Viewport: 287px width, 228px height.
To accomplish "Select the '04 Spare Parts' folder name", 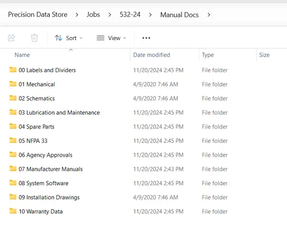I will coord(36,127).
